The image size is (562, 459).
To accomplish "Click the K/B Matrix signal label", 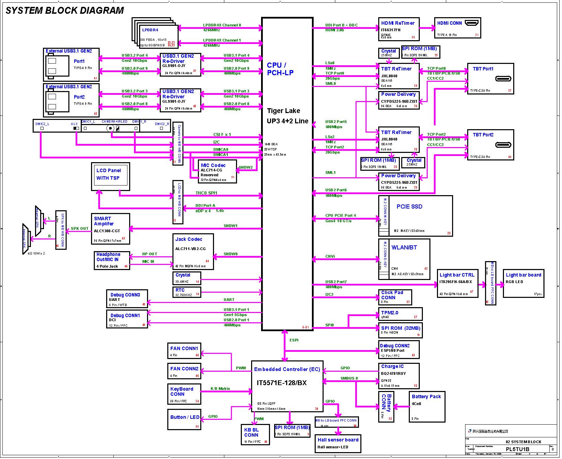I will tap(220, 389).
